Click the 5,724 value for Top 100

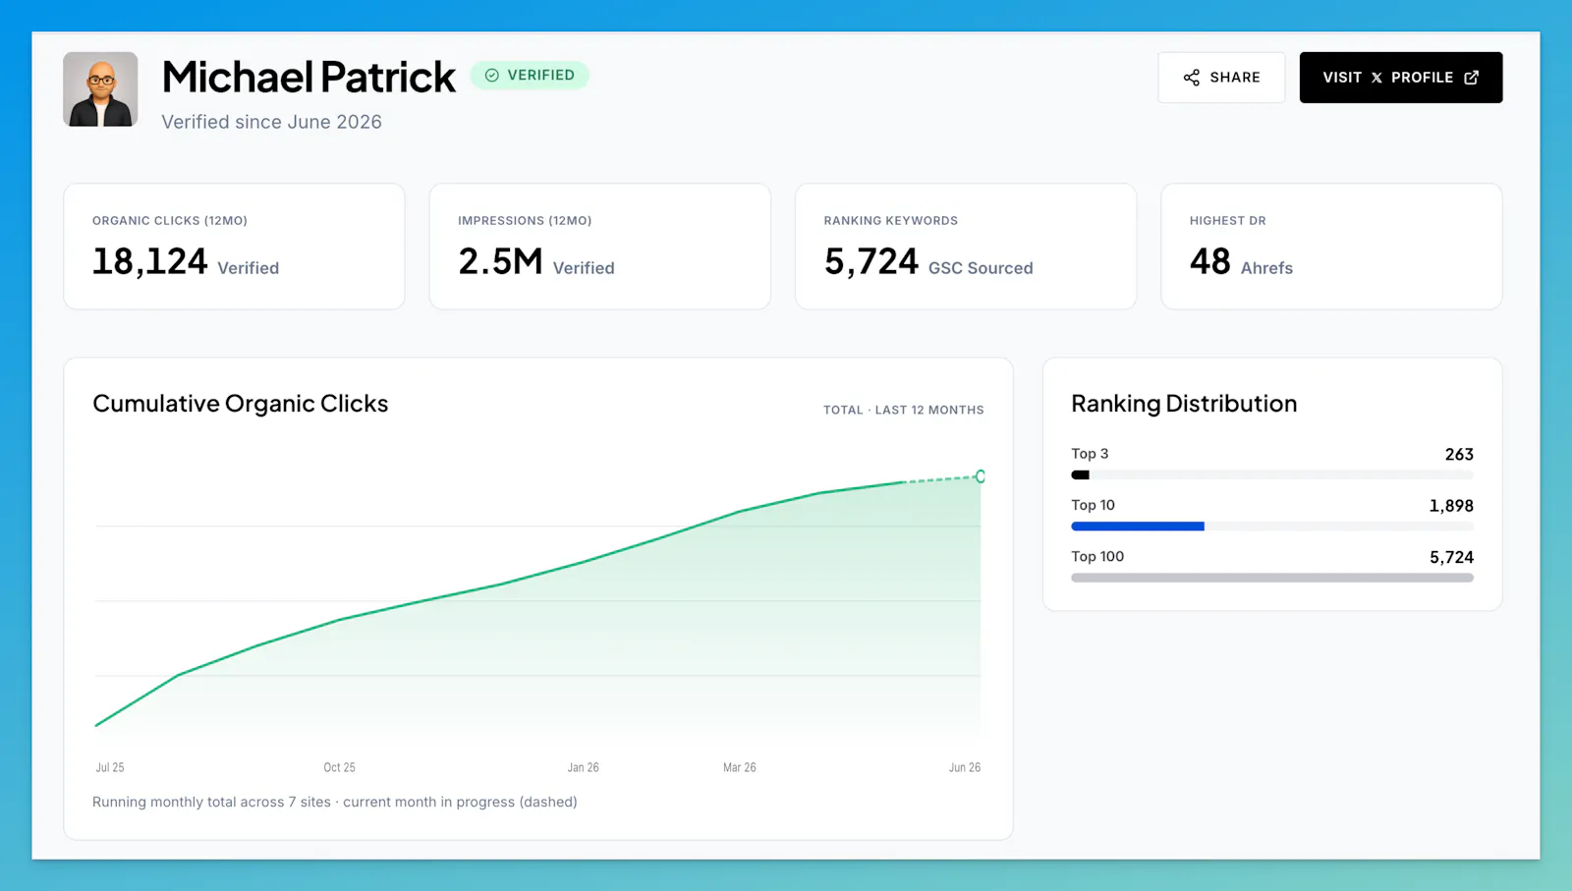pyautogui.click(x=1451, y=557)
